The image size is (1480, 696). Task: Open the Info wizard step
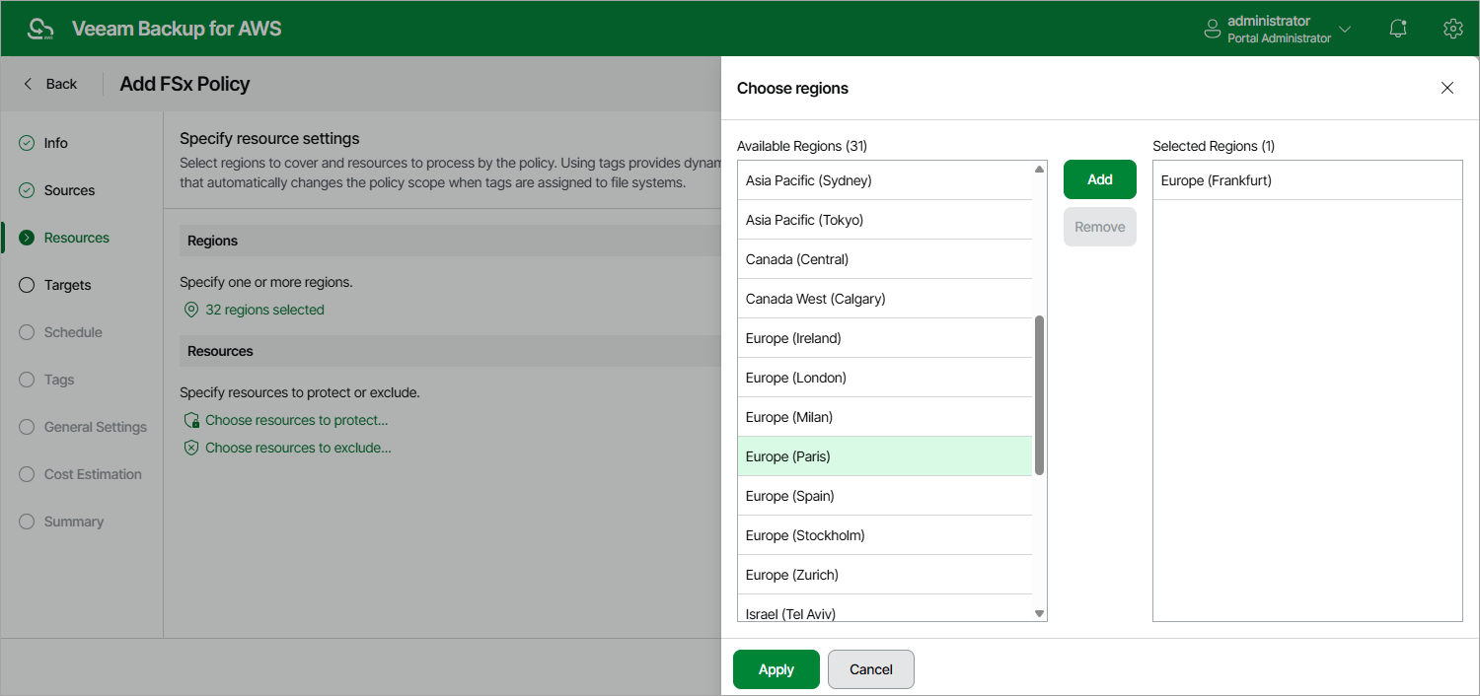coord(56,143)
